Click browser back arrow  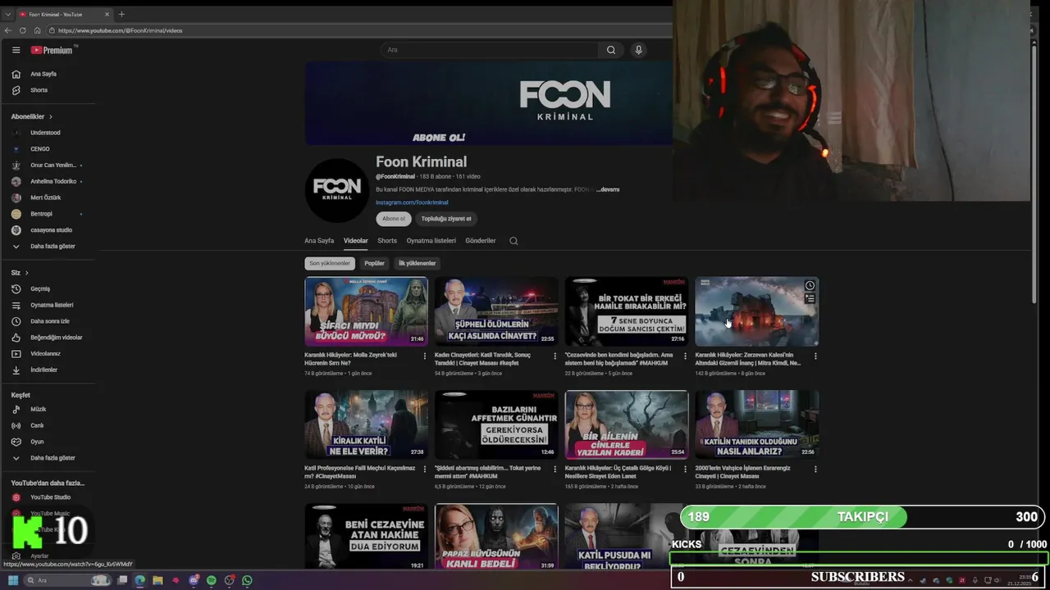pyautogui.click(x=8, y=30)
